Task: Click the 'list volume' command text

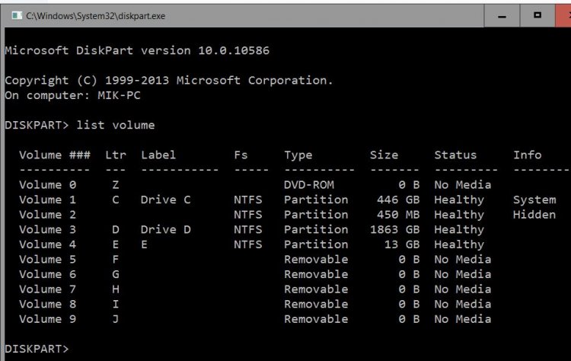Action: [x=116, y=126]
